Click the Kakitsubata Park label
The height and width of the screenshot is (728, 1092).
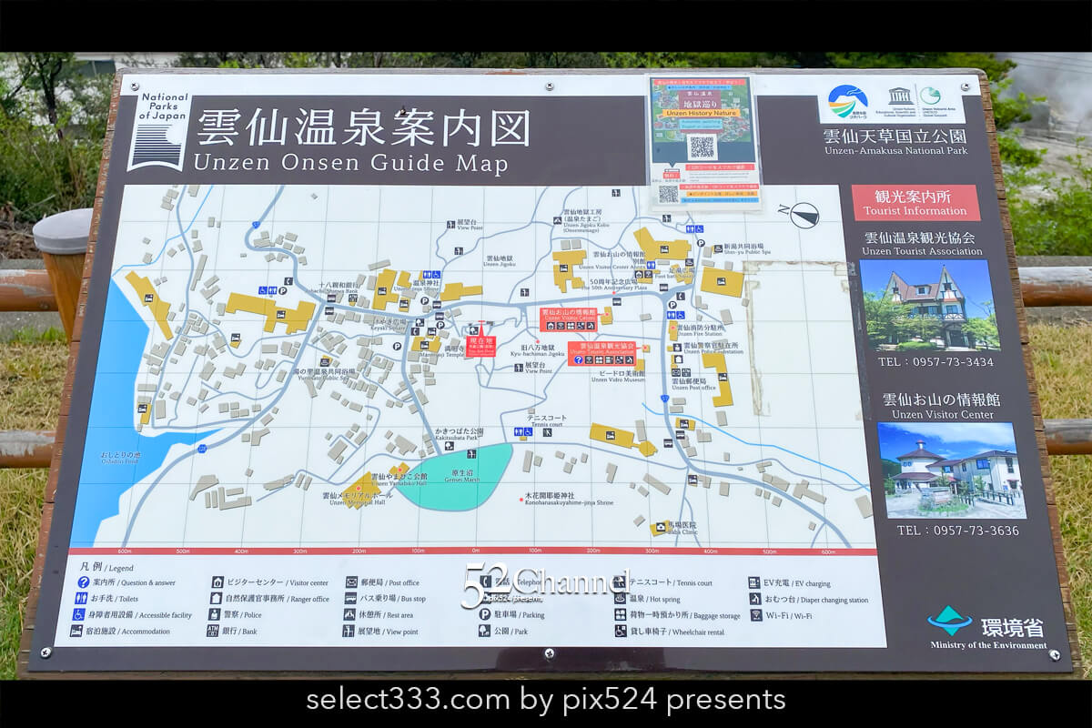point(459,434)
